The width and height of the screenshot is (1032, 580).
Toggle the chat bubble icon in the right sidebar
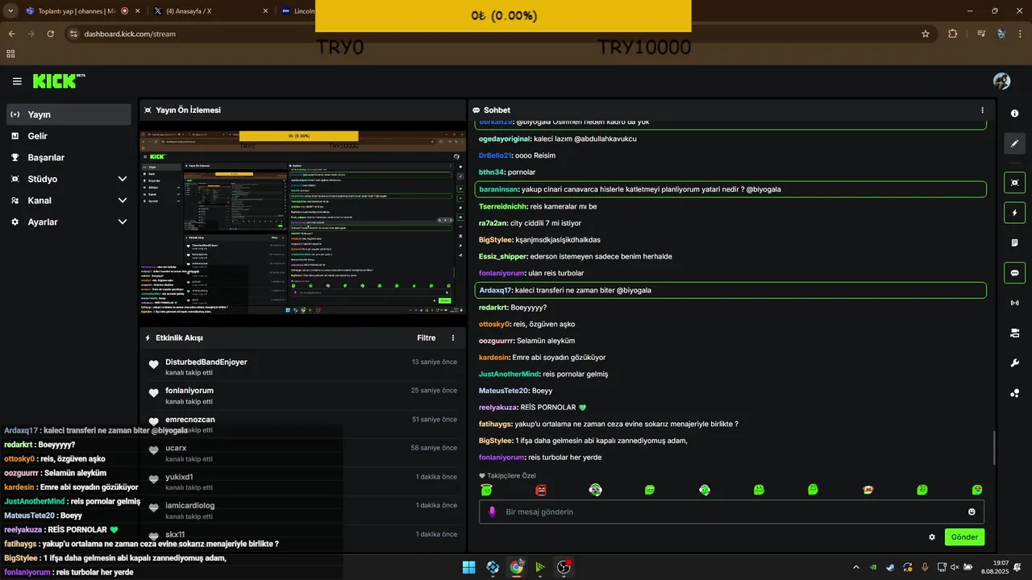[x=1014, y=272]
